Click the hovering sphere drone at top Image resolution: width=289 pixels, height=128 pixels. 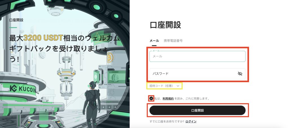pos(55,10)
